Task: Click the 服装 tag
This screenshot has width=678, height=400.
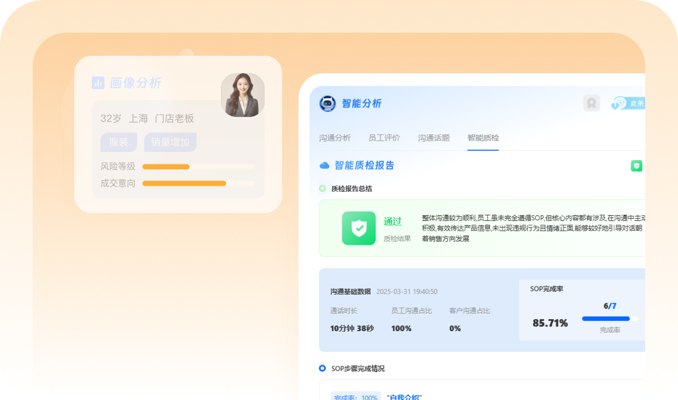Action: pyautogui.click(x=119, y=142)
